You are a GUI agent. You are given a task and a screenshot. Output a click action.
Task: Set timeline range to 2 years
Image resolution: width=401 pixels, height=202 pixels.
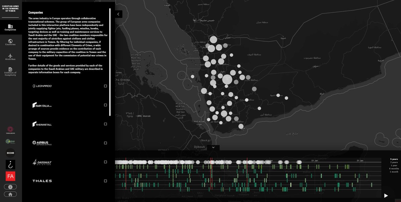[x=394, y=162]
